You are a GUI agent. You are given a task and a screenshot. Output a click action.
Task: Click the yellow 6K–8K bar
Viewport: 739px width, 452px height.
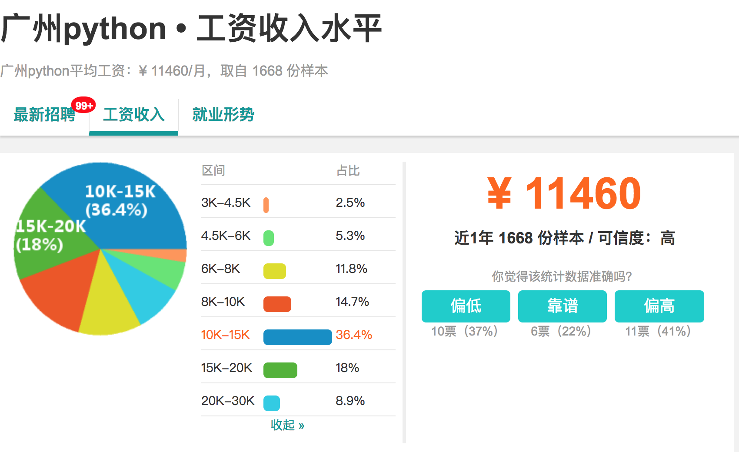point(275,271)
